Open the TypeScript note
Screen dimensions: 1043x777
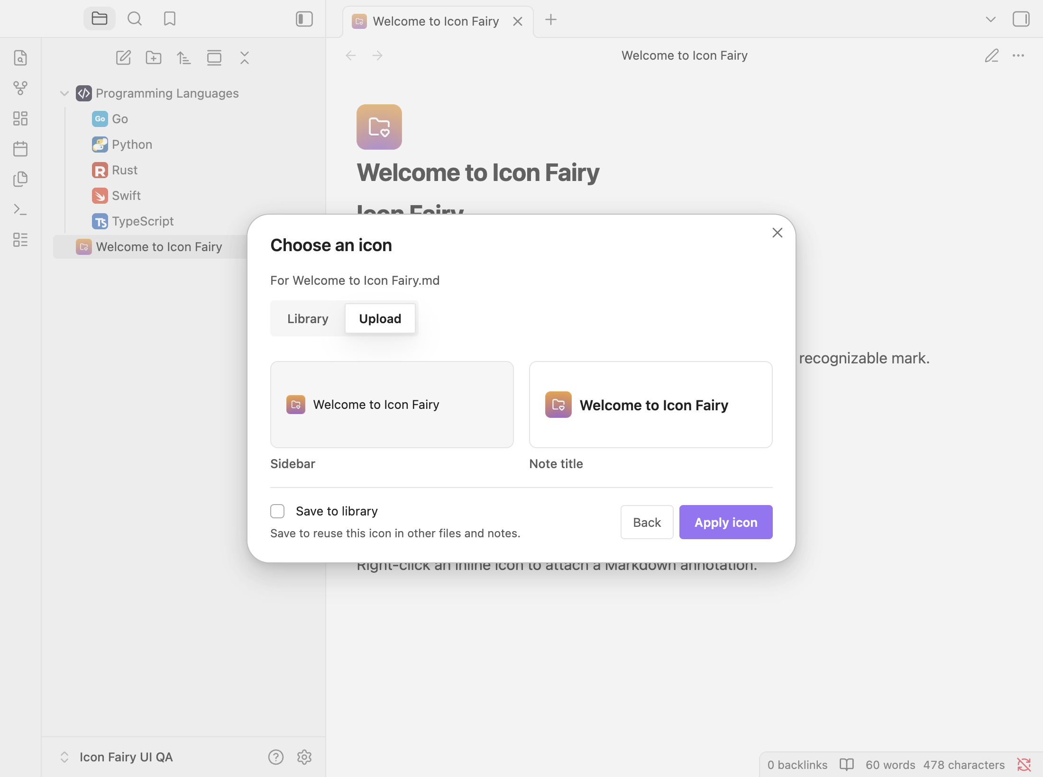143,221
